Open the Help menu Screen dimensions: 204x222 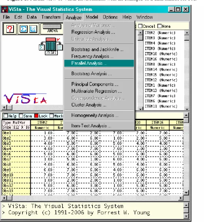tap(127, 17)
